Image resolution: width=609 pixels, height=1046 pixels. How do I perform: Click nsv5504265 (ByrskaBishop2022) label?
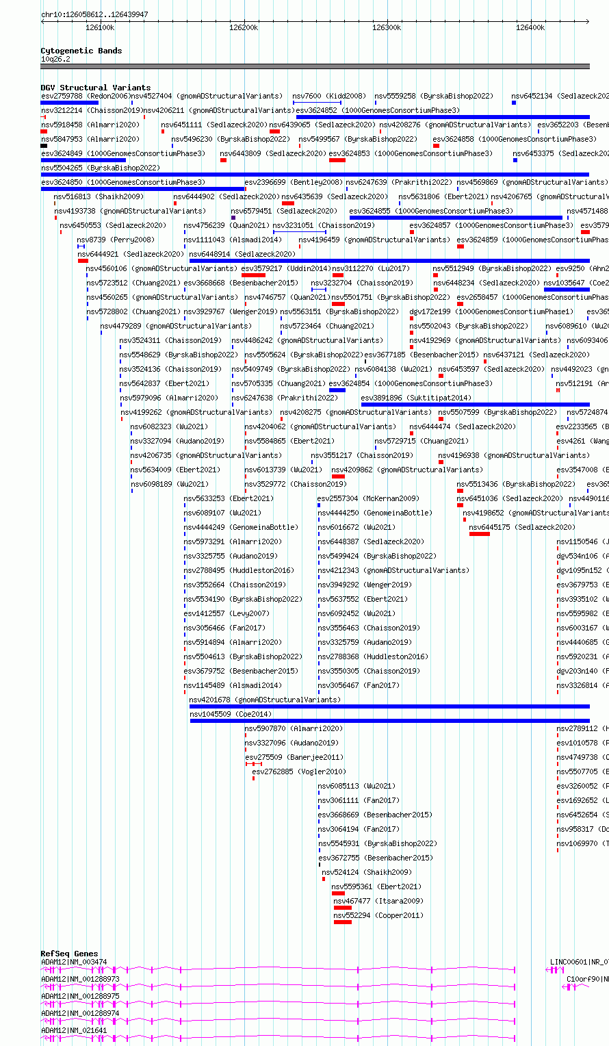[x=101, y=168]
